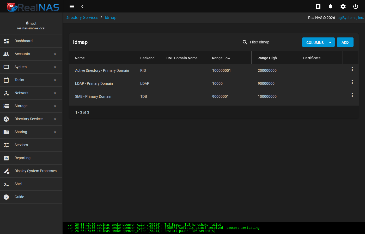Open Display System Processes menu item
This screenshot has height=234, width=365.
[x=31, y=171]
